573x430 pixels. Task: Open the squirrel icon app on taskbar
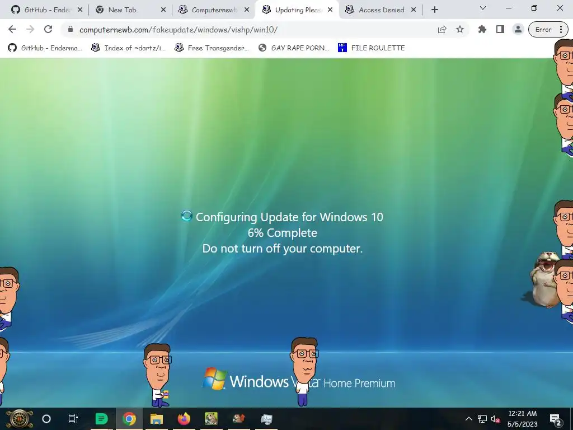tap(238, 419)
